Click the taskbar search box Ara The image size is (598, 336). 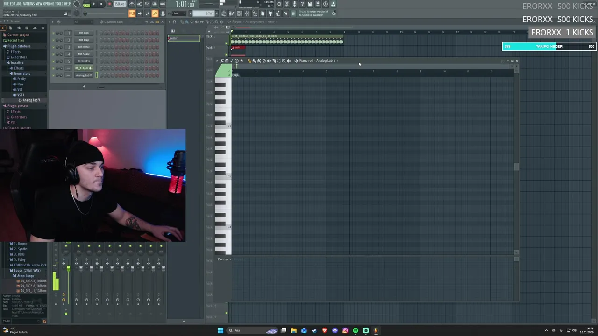coord(252,330)
